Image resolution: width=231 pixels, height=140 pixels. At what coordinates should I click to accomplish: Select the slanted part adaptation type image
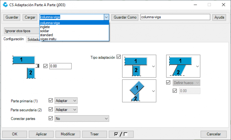pyautogui.click(x=181, y=66)
